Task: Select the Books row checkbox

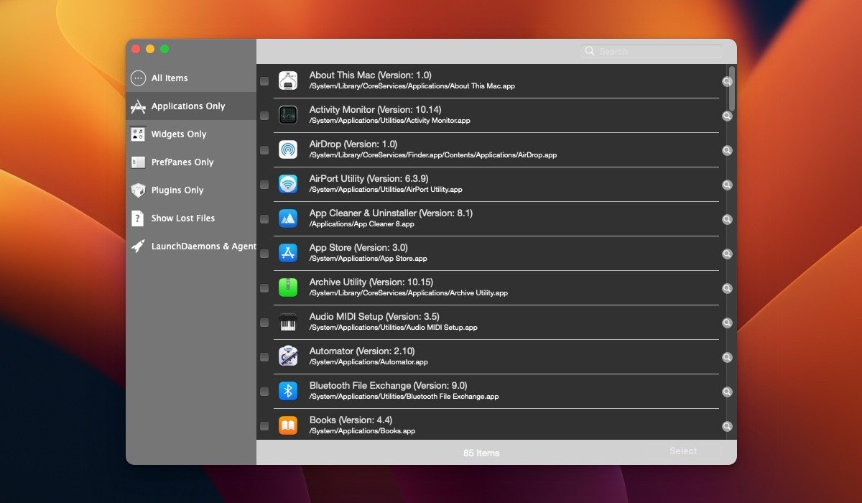Action: coord(264,426)
